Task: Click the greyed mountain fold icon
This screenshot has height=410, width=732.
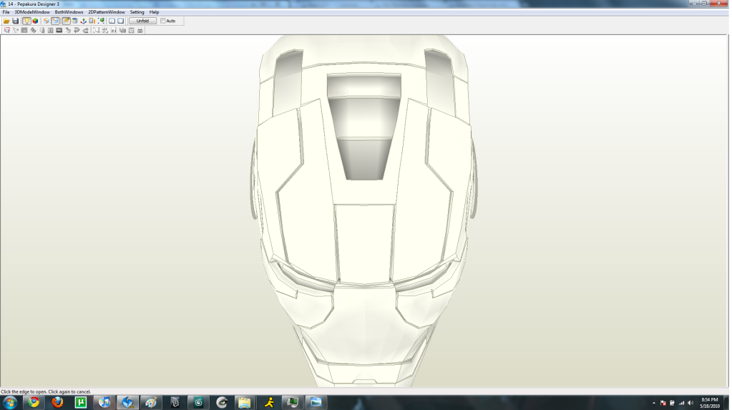Action: click(x=42, y=30)
